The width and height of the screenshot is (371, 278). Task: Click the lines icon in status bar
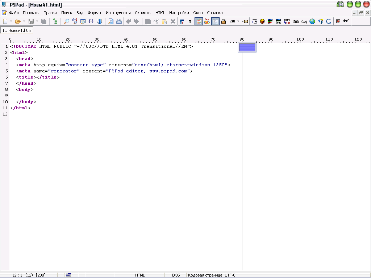click(68, 275)
